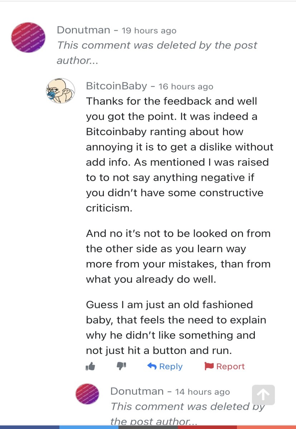Open Donutman's avatar on the 14-hours-ago reply
This screenshot has width=296, height=429.
click(87, 394)
